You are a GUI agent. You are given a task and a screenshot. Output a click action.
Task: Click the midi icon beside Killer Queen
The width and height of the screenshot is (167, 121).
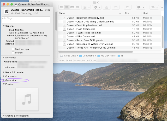tap(64, 37)
